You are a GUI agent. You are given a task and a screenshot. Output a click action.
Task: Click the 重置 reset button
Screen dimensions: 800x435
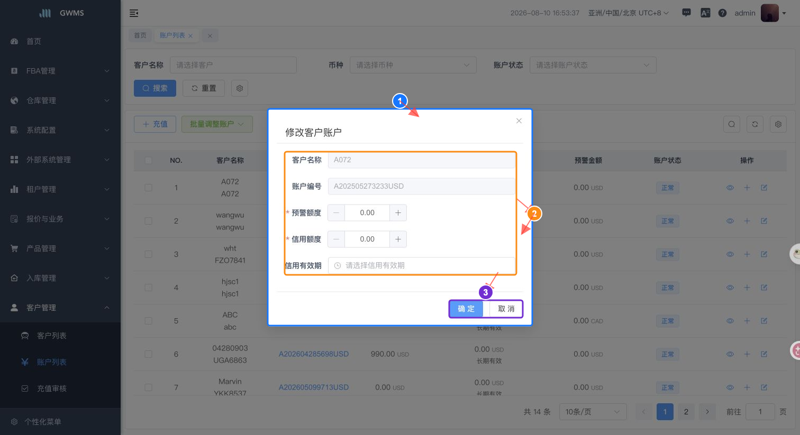pyautogui.click(x=204, y=88)
